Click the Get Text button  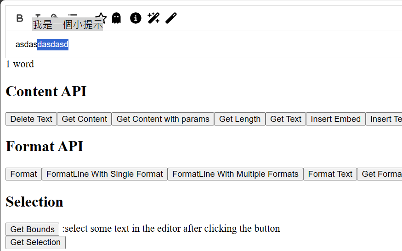tap(286, 119)
